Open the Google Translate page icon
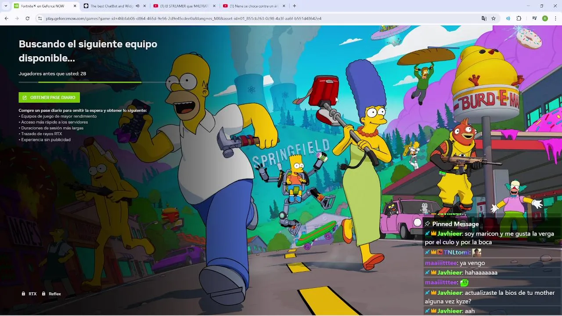 point(484,18)
